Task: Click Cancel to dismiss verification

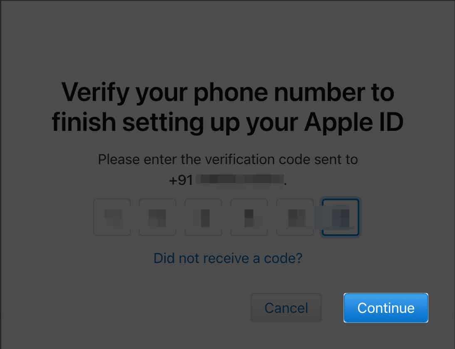Action: [286, 308]
